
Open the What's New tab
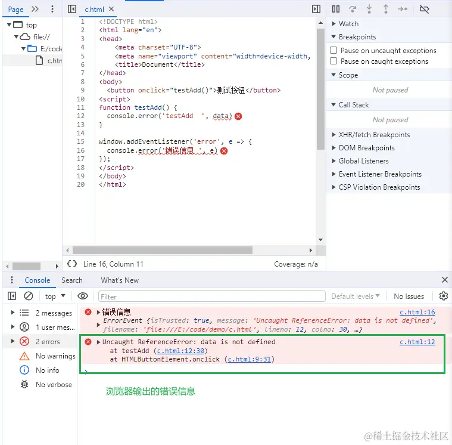coord(120,280)
